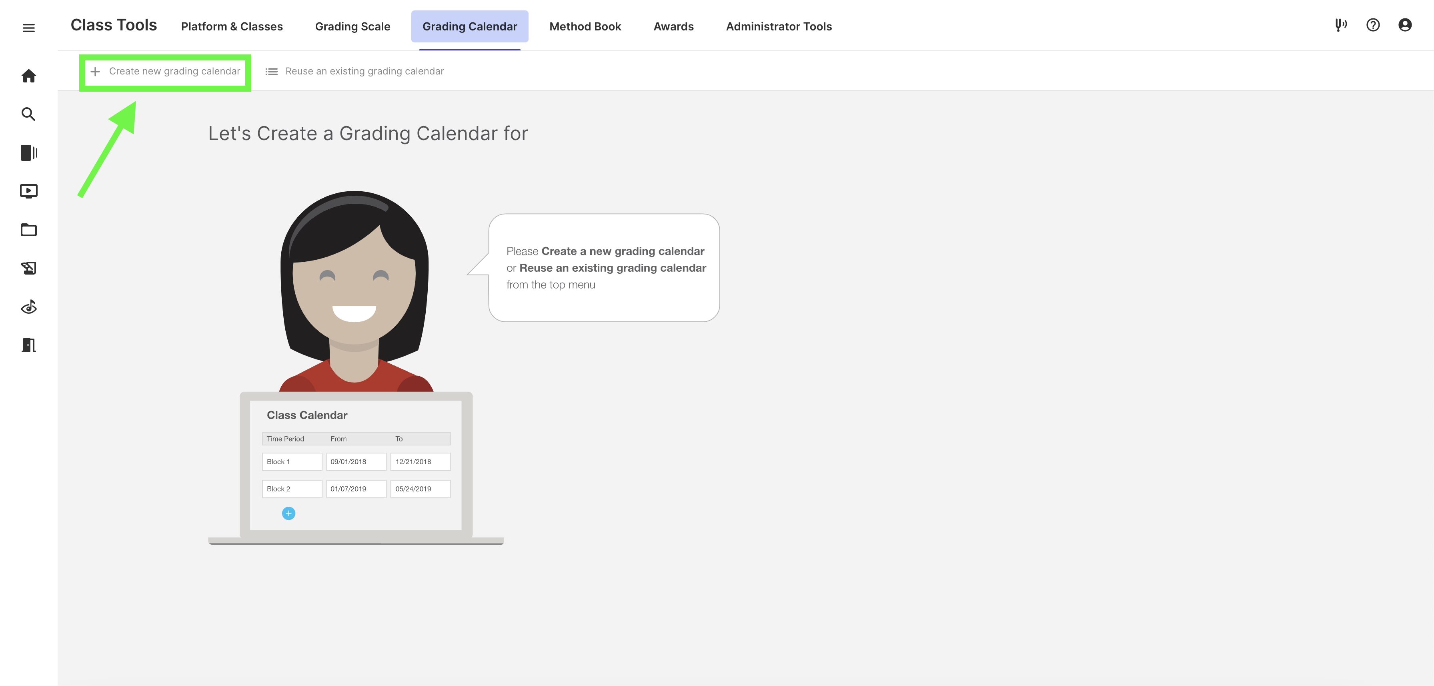Open the user account avatar icon
Screen dimensions: 1434x686
click(x=1405, y=25)
